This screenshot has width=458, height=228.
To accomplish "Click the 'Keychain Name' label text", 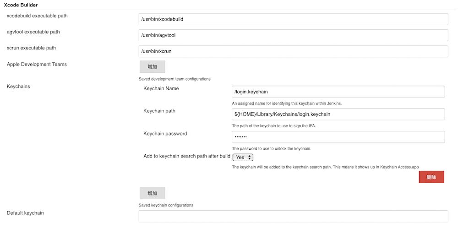I will pos(161,88).
